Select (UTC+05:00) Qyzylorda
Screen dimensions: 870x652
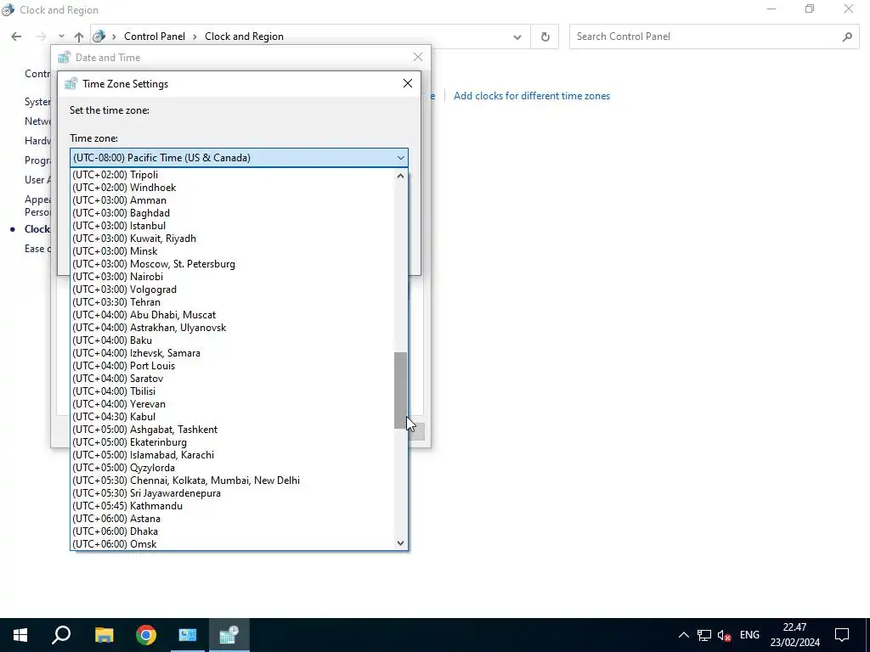click(232, 468)
